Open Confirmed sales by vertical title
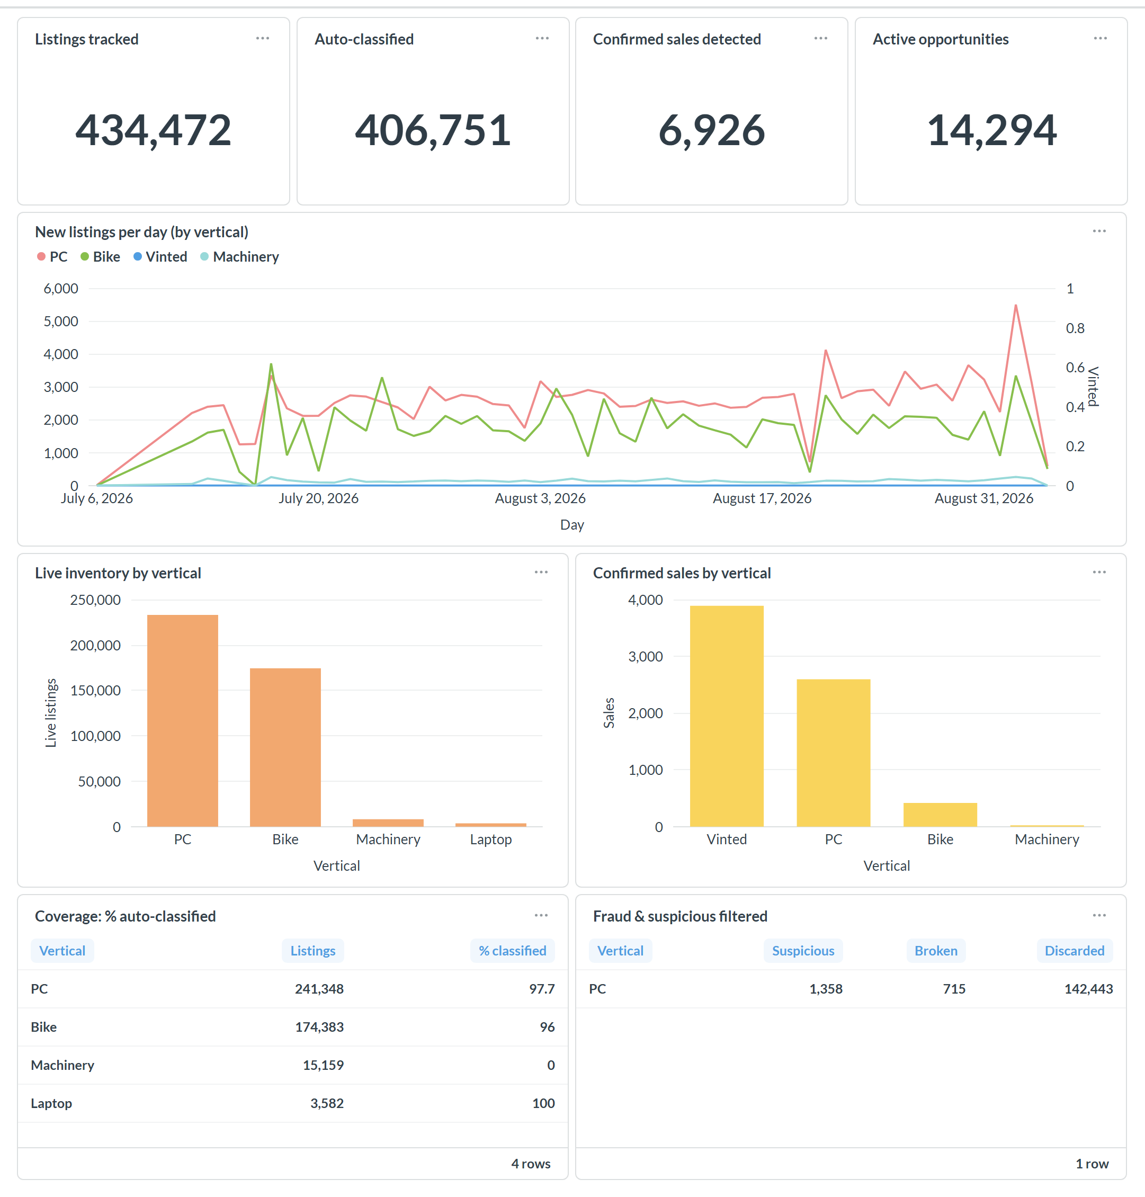 pyautogui.click(x=682, y=573)
